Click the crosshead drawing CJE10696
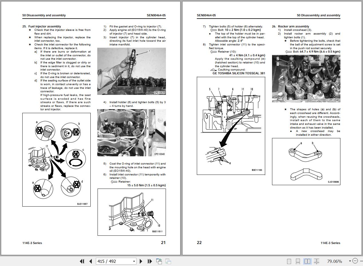The width and height of the screenshot is (363, 266). [x=306, y=161]
